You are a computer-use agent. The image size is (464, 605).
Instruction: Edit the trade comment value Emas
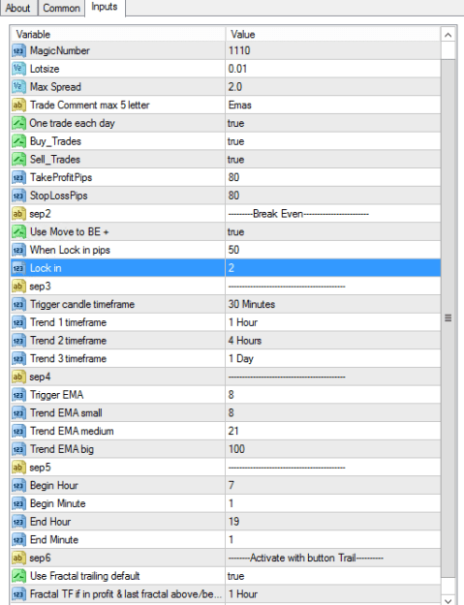[x=333, y=105]
